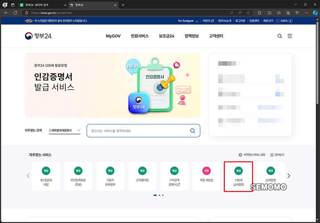320x223 pixels.
Task: Open 고객센터 menu
Action: coord(216,36)
